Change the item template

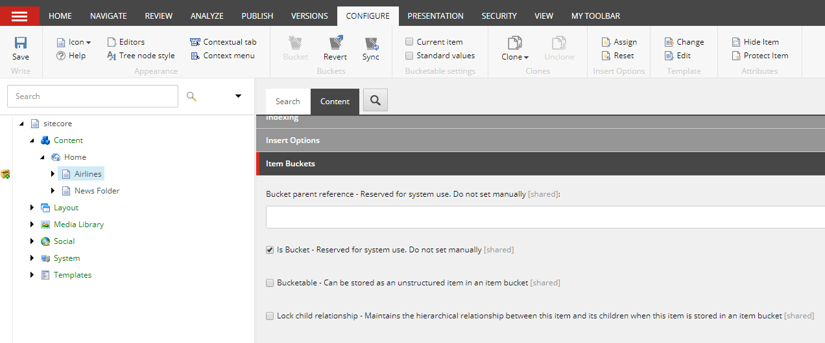(684, 42)
